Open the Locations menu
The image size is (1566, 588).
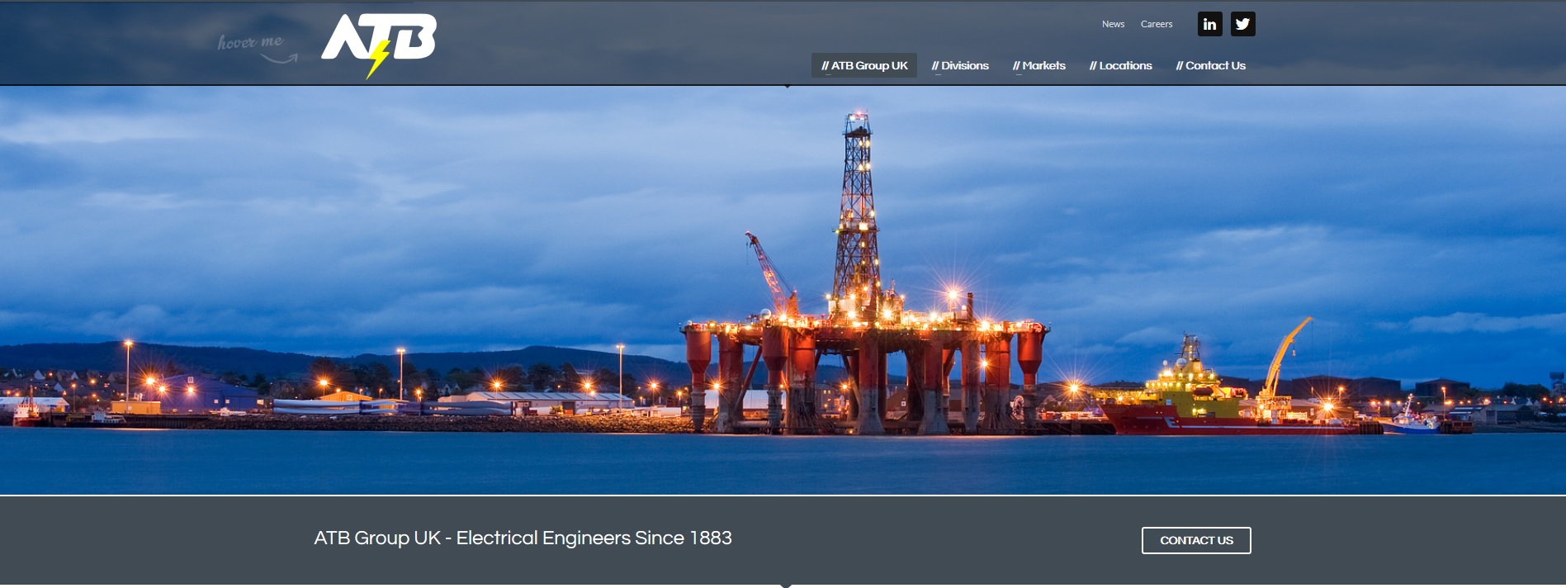[1120, 65]
